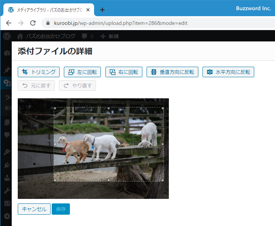The image size is (275, 226).
Task: Click the undo 元に戻す button
Action: point(36,86)
